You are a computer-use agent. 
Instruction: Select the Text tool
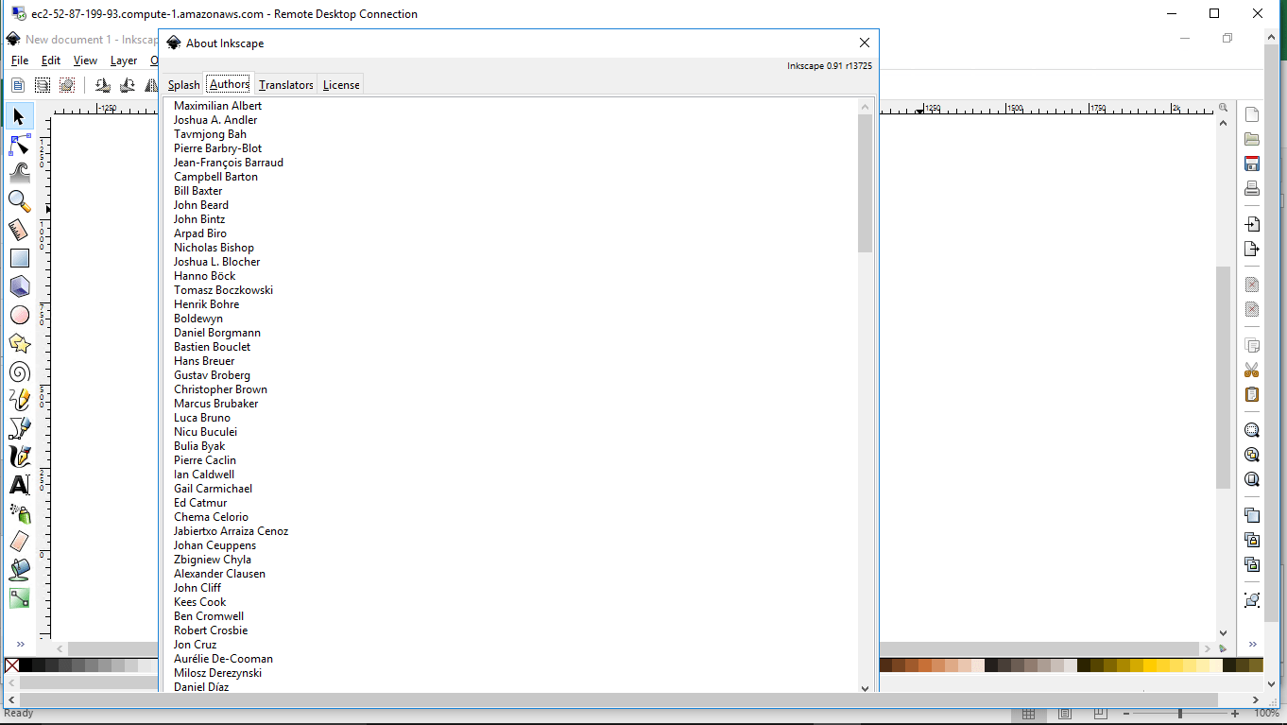pyautogui.click(x=19, y=485)
